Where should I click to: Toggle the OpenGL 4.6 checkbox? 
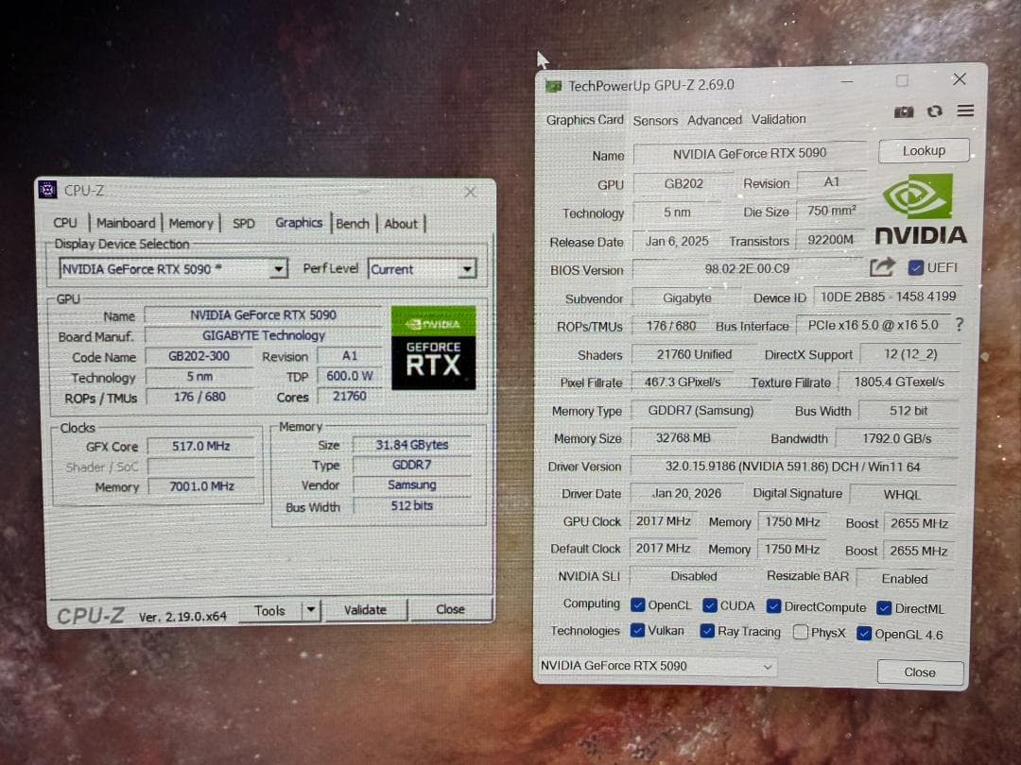pyautogui.click(x=864, y=634)
